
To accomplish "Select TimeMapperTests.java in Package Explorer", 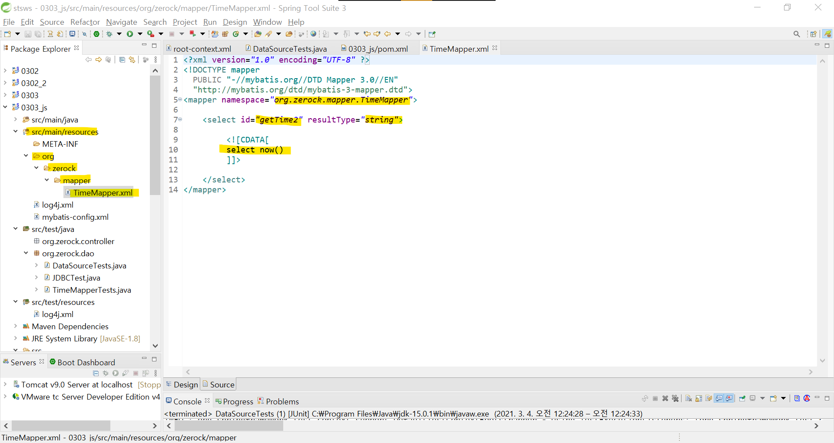I will point(91,290).
